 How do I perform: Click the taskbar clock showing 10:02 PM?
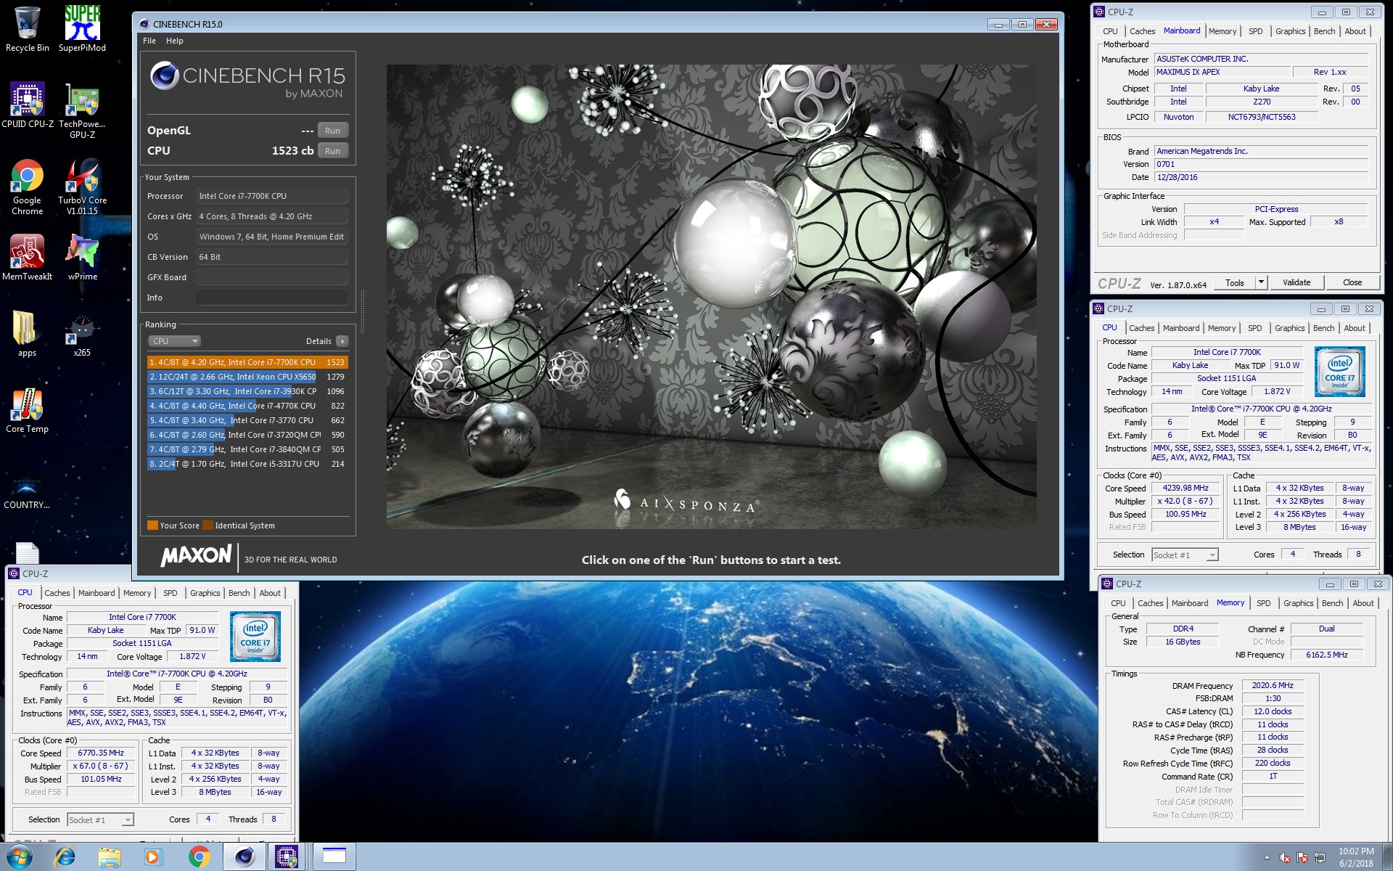[x=1356, y=857]
